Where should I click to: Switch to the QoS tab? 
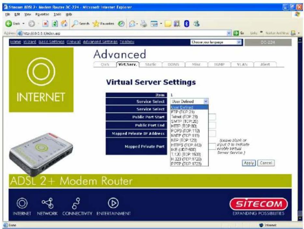105,64
